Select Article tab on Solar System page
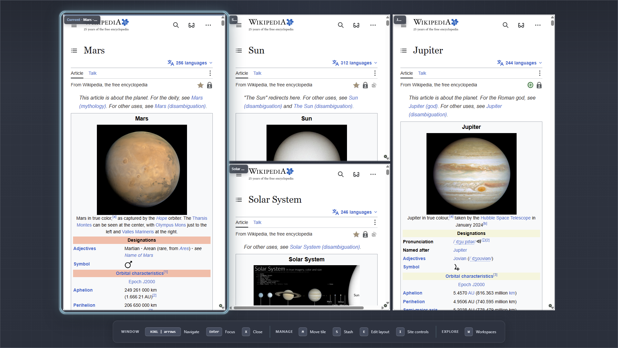The height and width of the screenshot is (348, 618). (242, 222)
